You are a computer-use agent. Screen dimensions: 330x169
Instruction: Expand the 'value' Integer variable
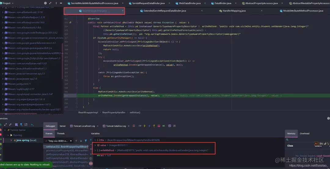tap(95, 145)
